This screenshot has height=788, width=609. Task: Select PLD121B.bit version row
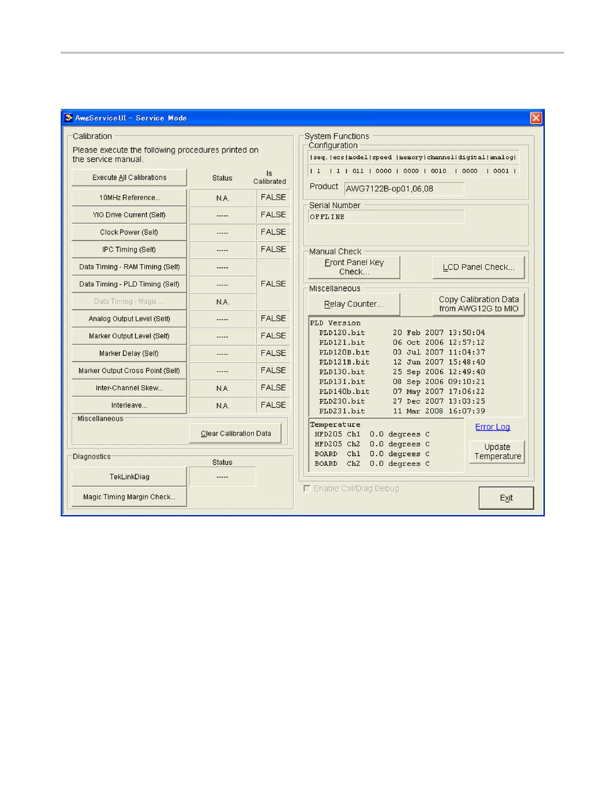(402, 362)
